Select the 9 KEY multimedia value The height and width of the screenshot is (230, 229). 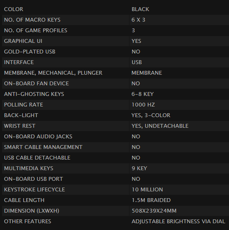[139, 168]
